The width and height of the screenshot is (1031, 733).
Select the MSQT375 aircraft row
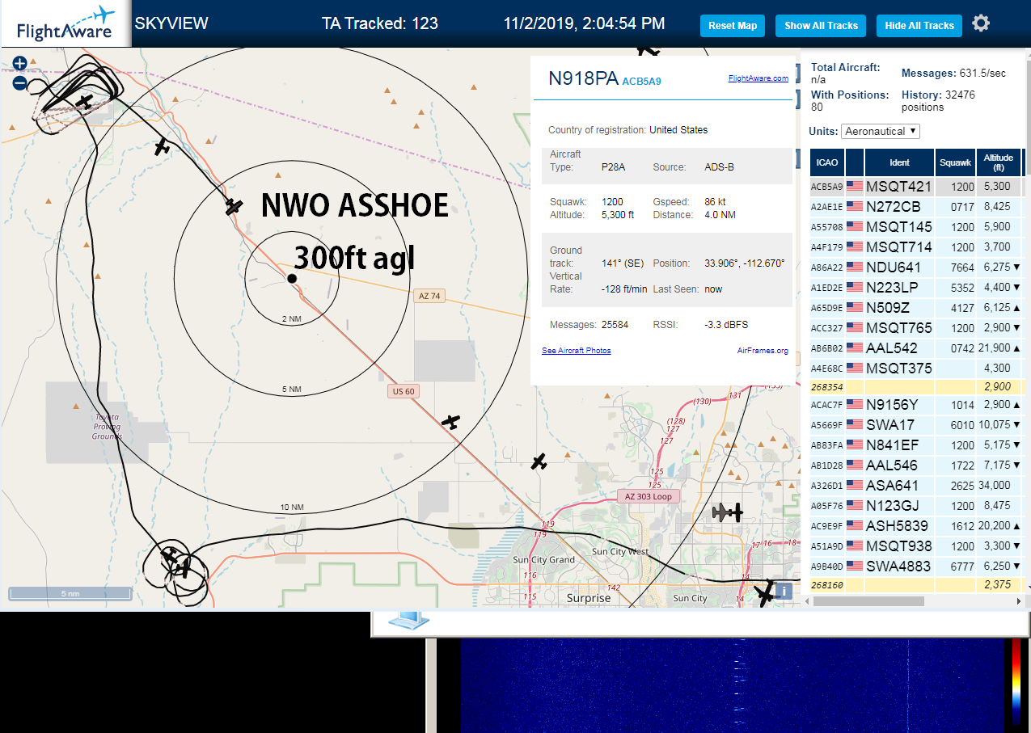917,369
